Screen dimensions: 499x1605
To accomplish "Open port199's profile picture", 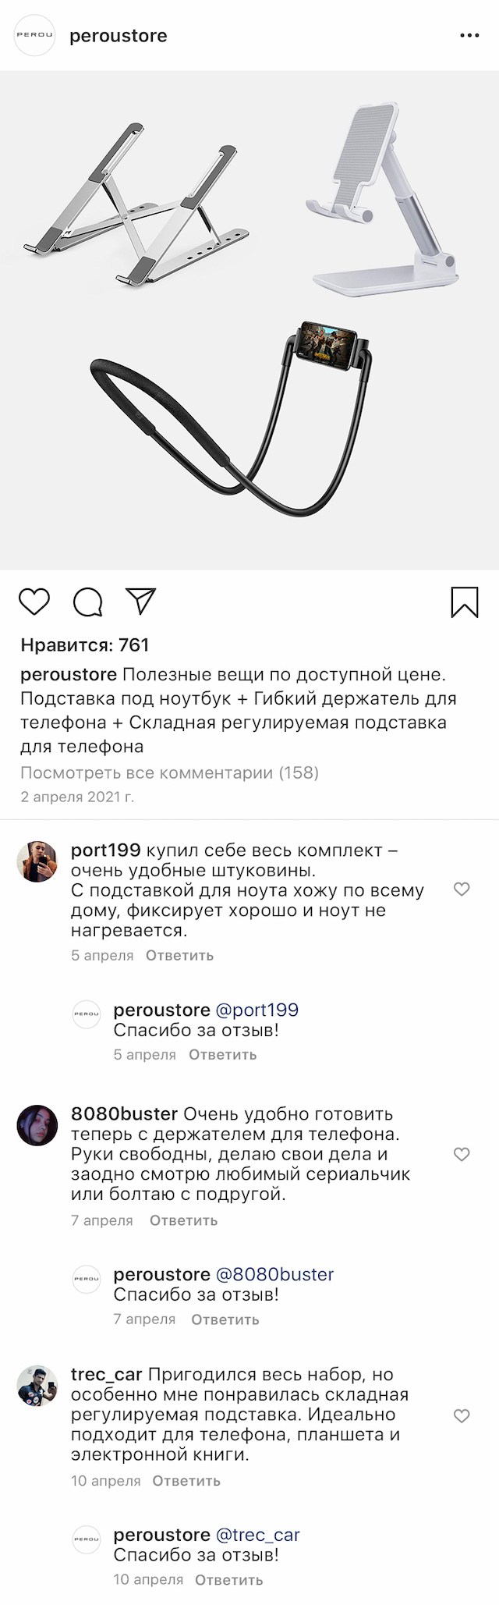I will (x=37, y=861).
